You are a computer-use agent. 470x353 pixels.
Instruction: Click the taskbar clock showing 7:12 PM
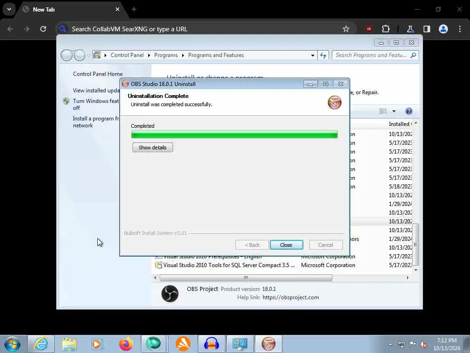[x=447, y=344]
